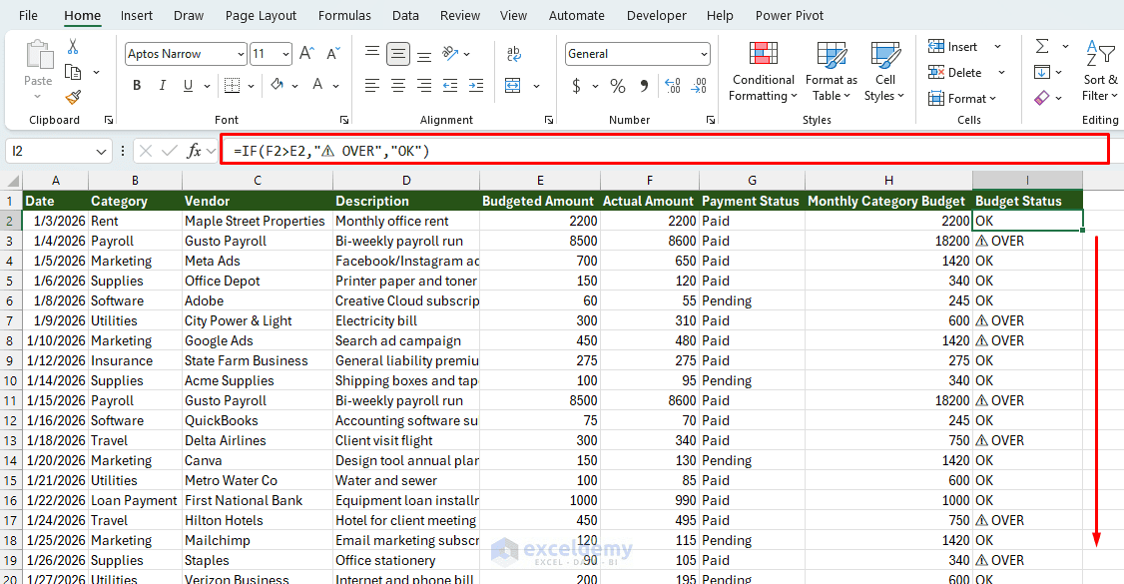Align text to top
1124x584 pixels.
click(x=372, y=53)
